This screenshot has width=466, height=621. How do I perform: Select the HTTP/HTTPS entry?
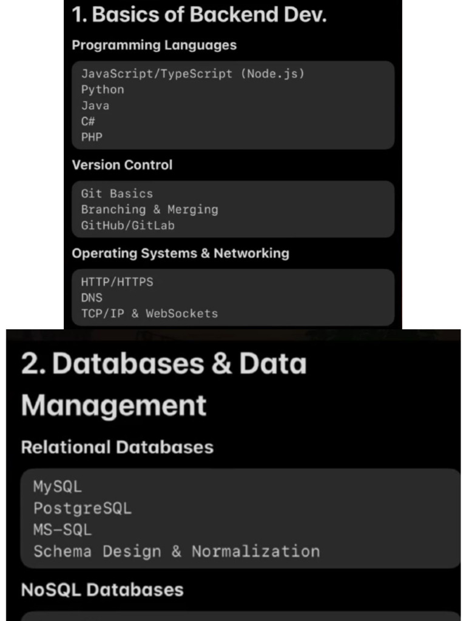click(116, 283)
